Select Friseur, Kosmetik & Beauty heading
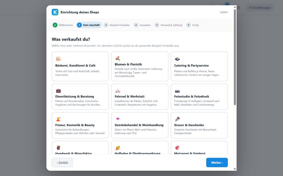 [x=75, y=125]
